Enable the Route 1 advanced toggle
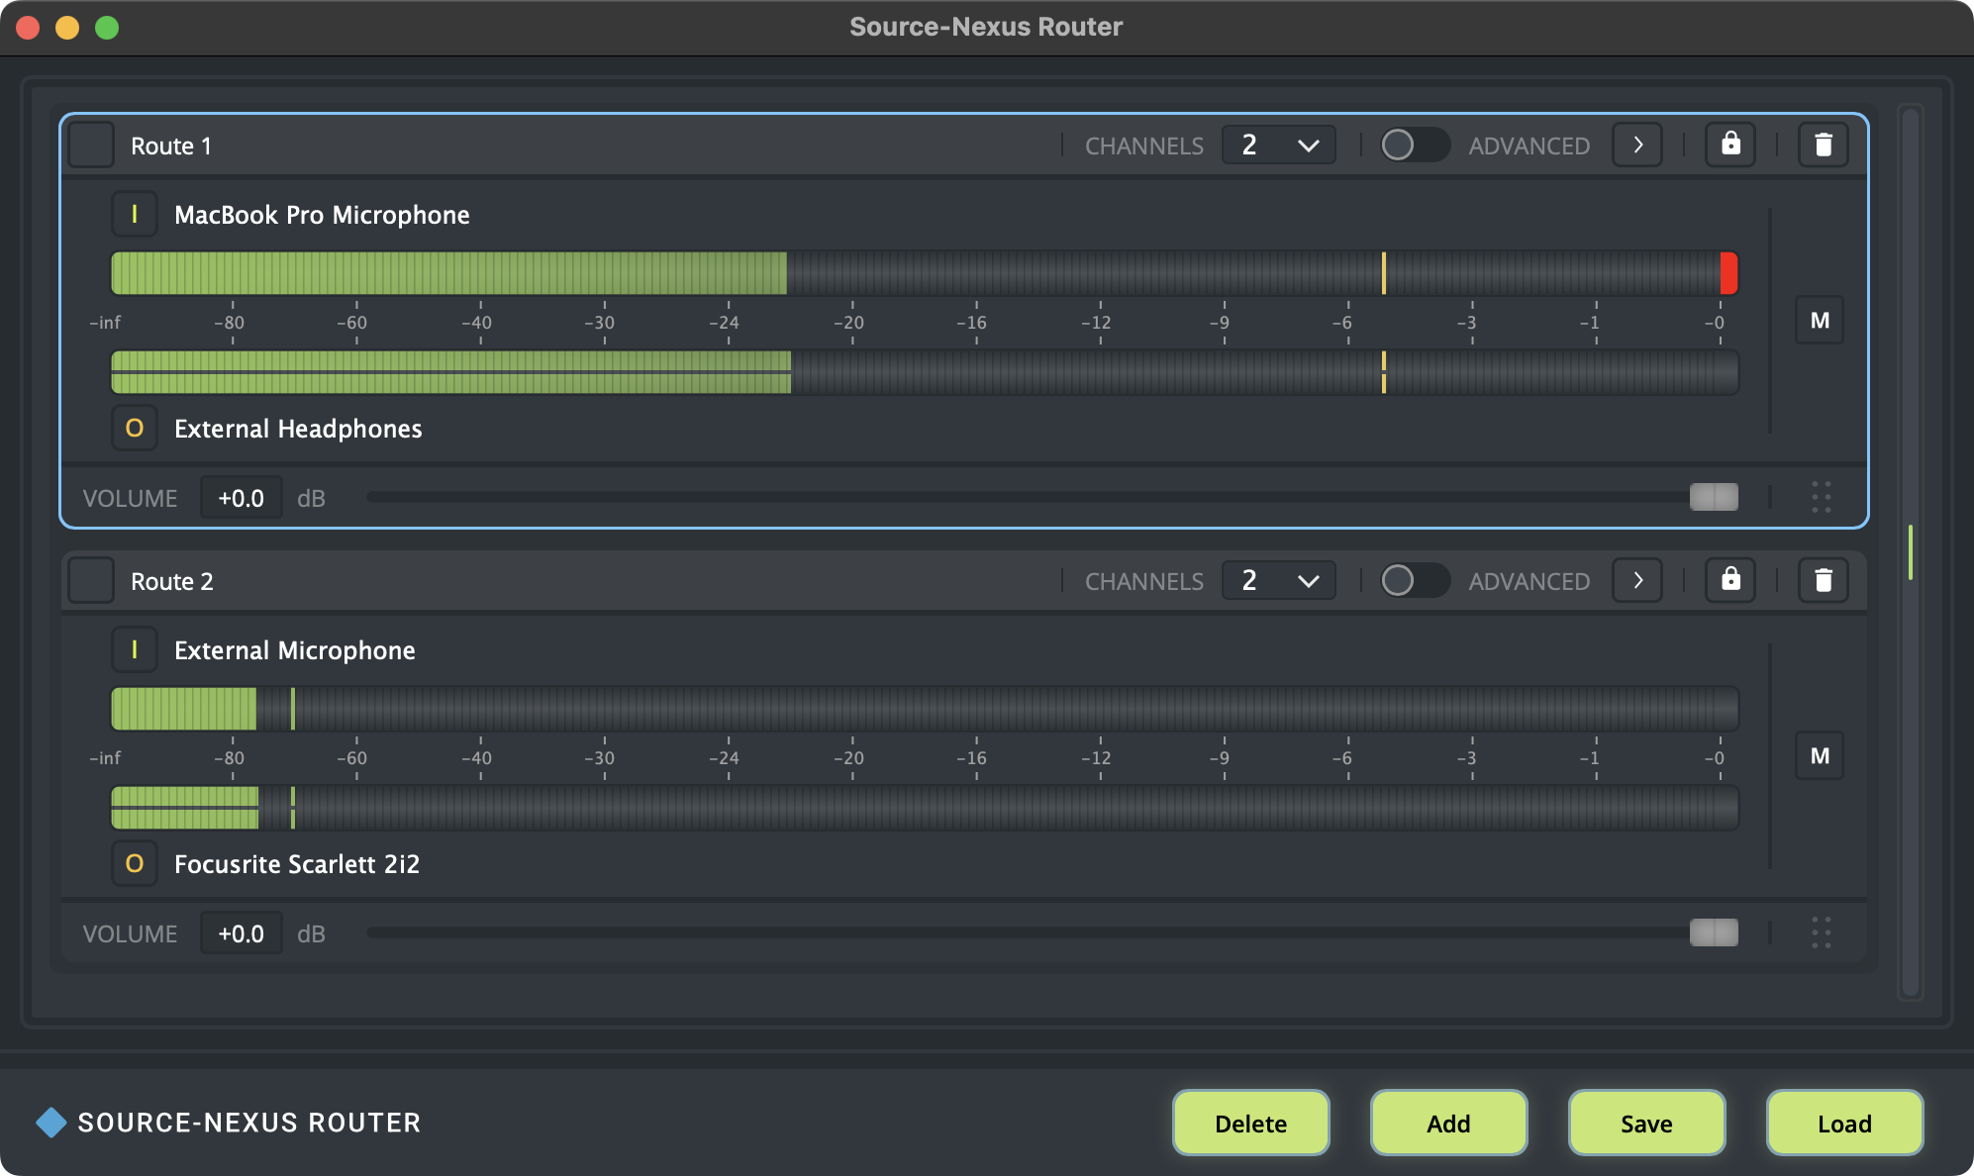 click(x=1414, y=145)
